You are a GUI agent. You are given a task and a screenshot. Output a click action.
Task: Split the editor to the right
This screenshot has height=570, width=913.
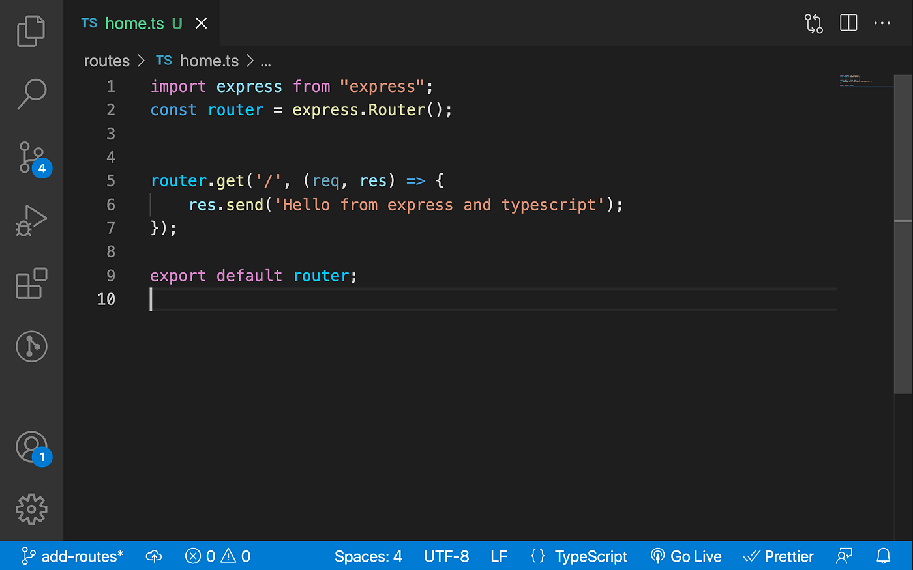point(848,23)
